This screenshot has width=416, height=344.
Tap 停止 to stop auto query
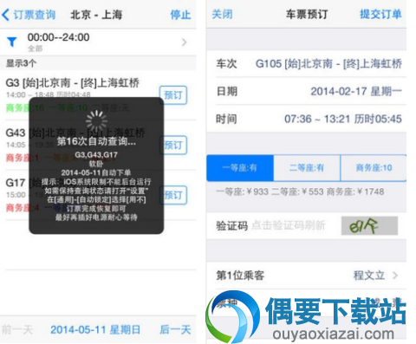tap(180, 15)
